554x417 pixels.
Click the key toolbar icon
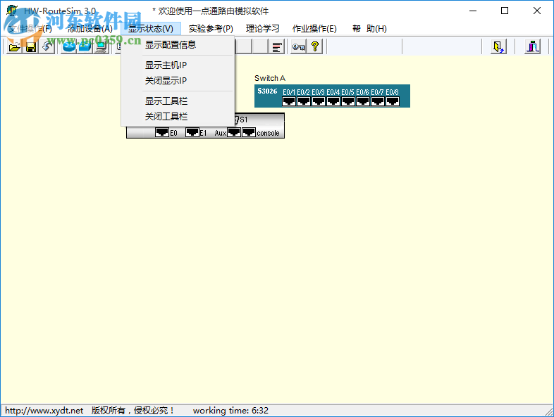tap(299, 46)
